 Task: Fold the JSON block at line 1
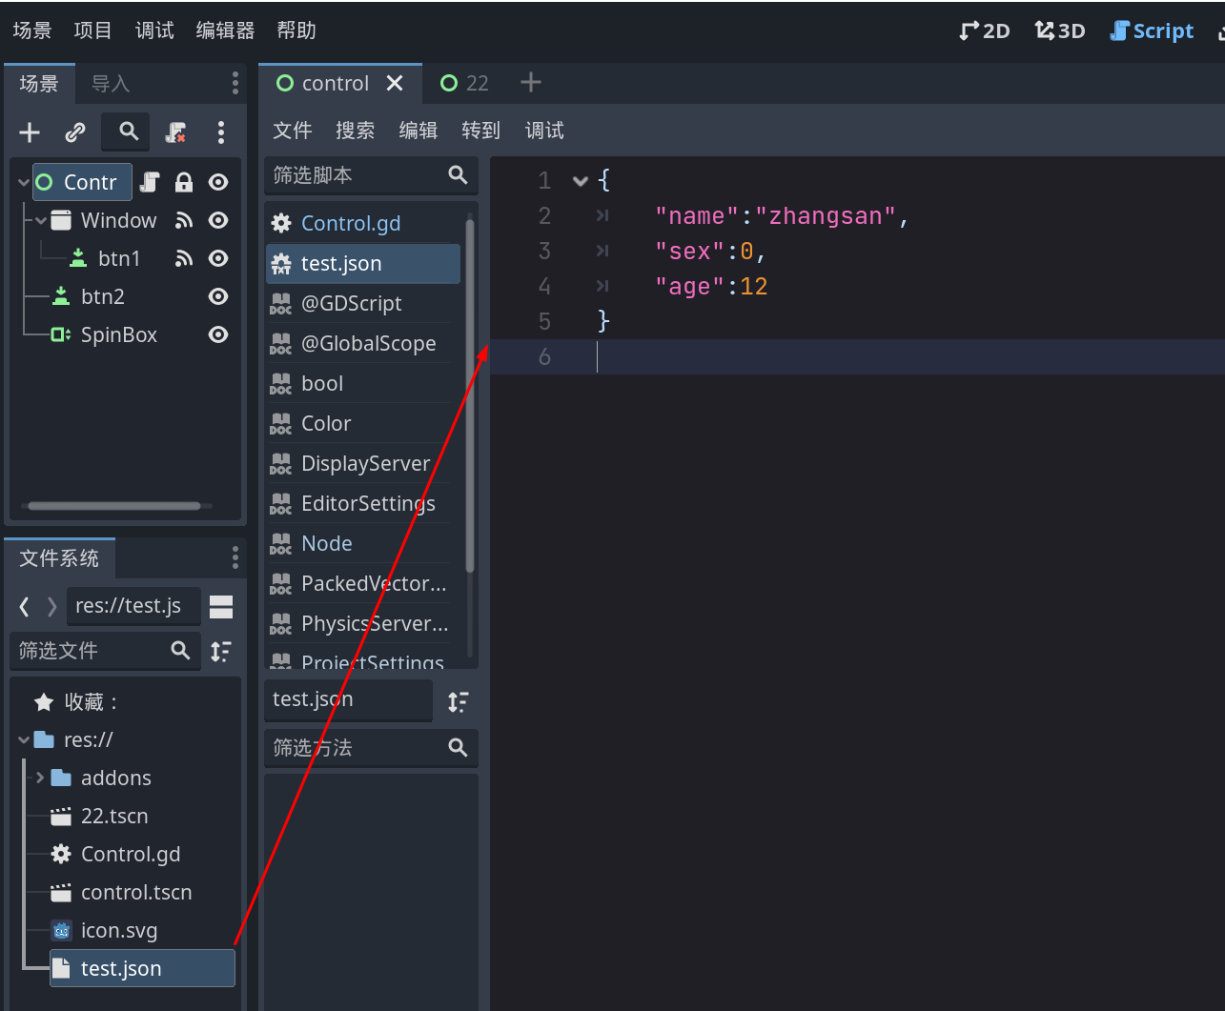tap(580, 180)
